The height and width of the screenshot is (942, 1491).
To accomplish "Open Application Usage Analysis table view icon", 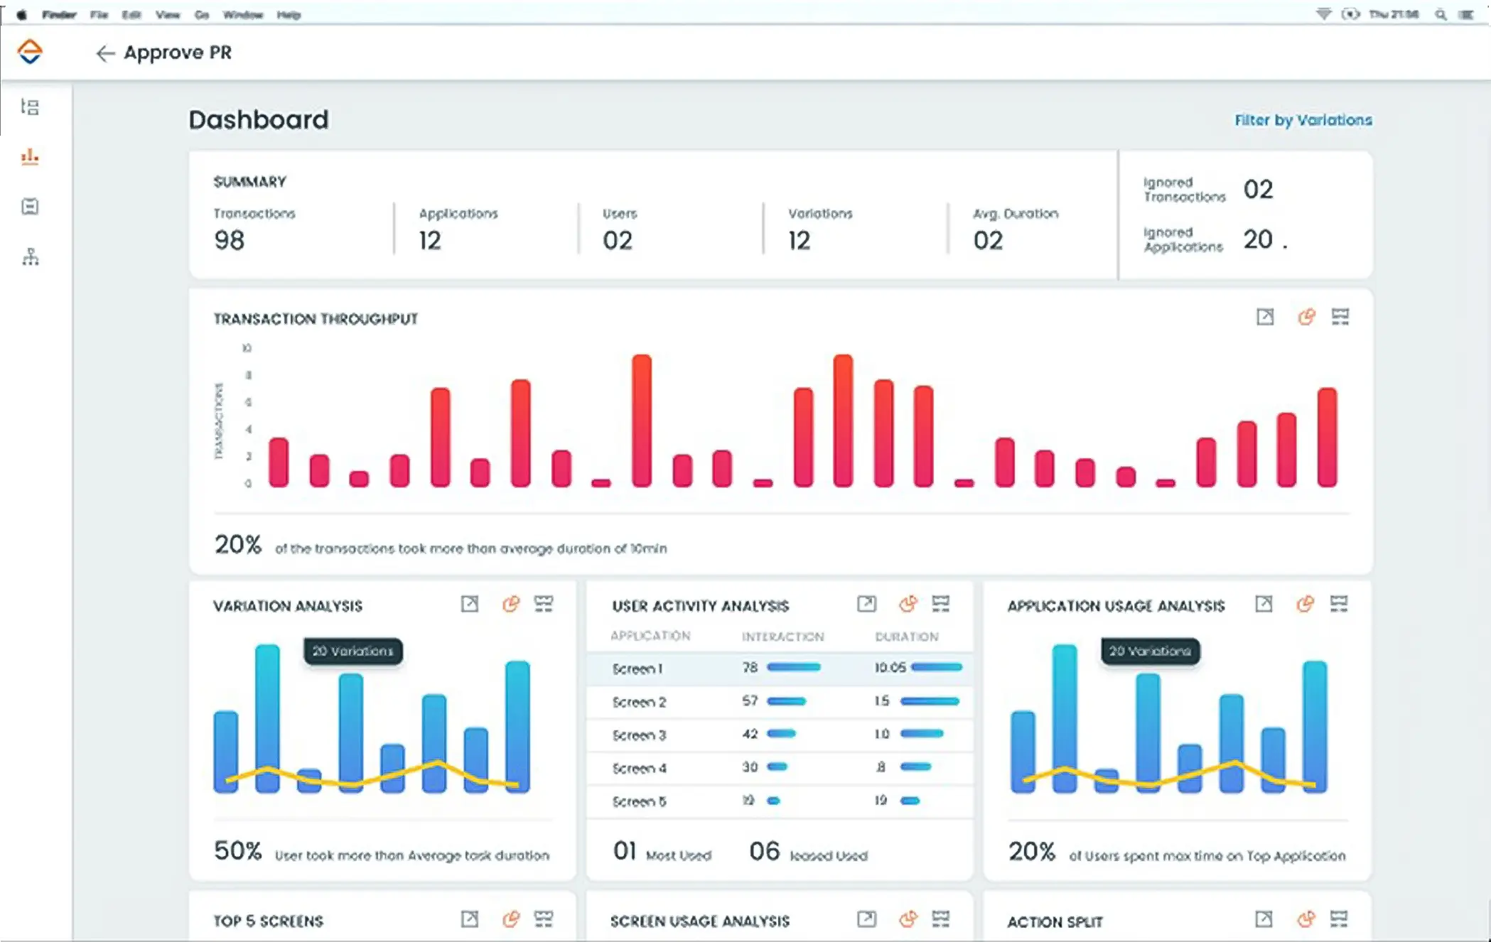I will pyautogui.click(x=1339, y=604).
